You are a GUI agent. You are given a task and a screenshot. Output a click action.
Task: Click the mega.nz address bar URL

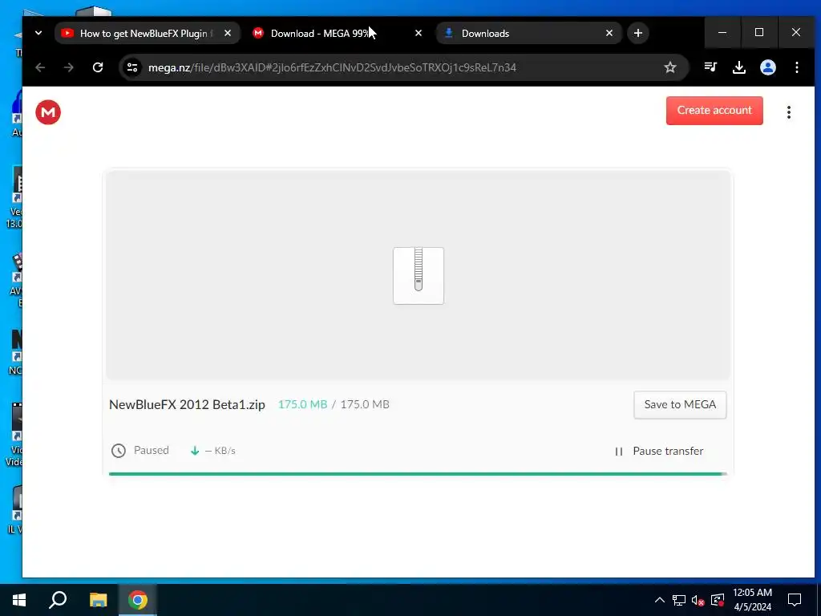pyautogui.click(x=332, y=67)
